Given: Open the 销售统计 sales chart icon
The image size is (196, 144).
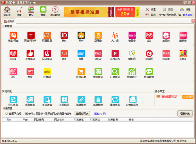Looking at the screenshot, I should [x=132, y=72].
